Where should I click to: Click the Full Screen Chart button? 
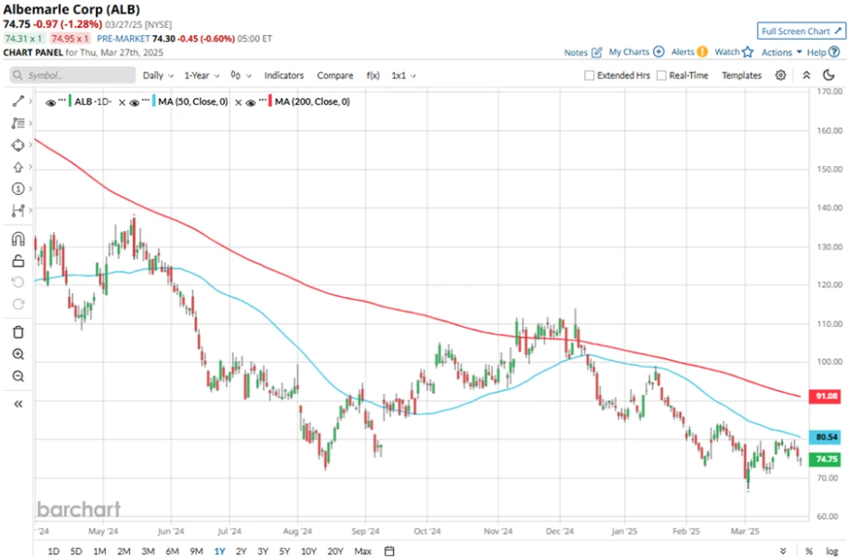click(x=801, y=31)
